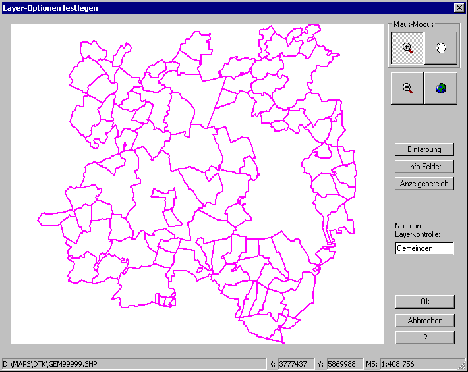
Task: Open help with the ? button
Action: click(x=425, y=337)
